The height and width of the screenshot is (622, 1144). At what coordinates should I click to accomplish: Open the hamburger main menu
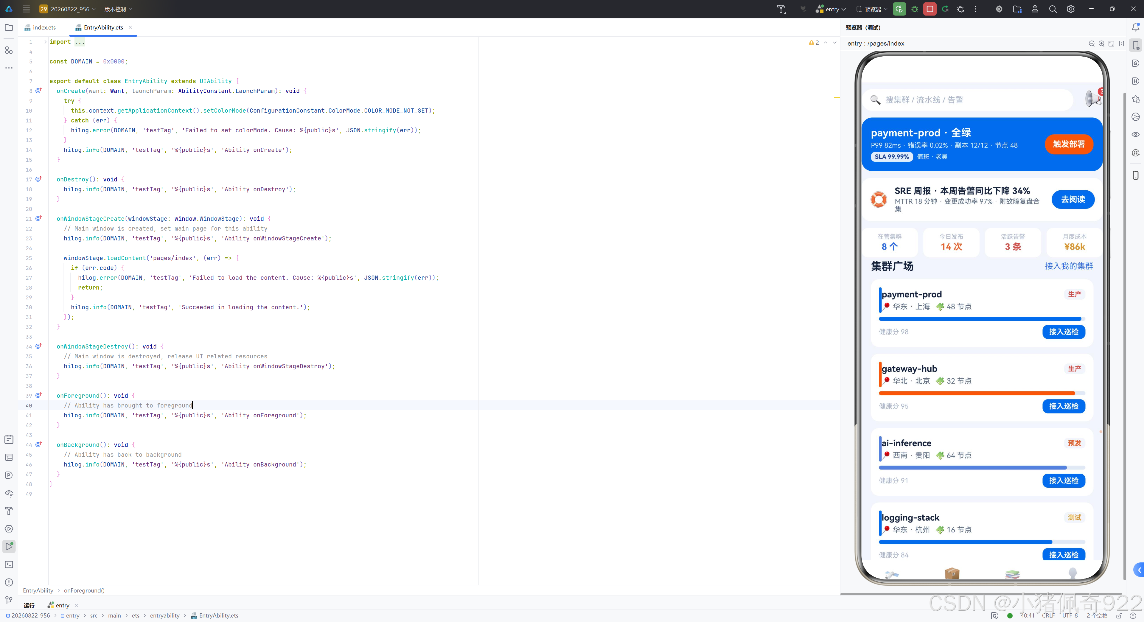click(x=26, y=9)
